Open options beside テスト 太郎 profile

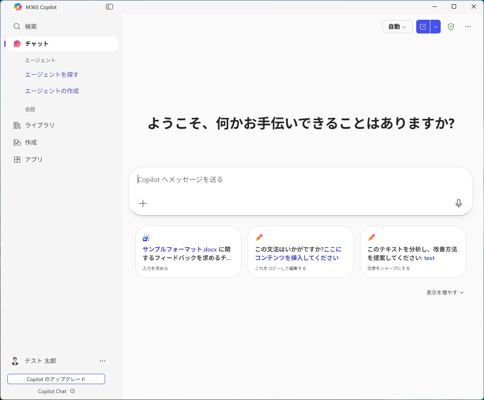pyautogui.click(x=103, y=361)
